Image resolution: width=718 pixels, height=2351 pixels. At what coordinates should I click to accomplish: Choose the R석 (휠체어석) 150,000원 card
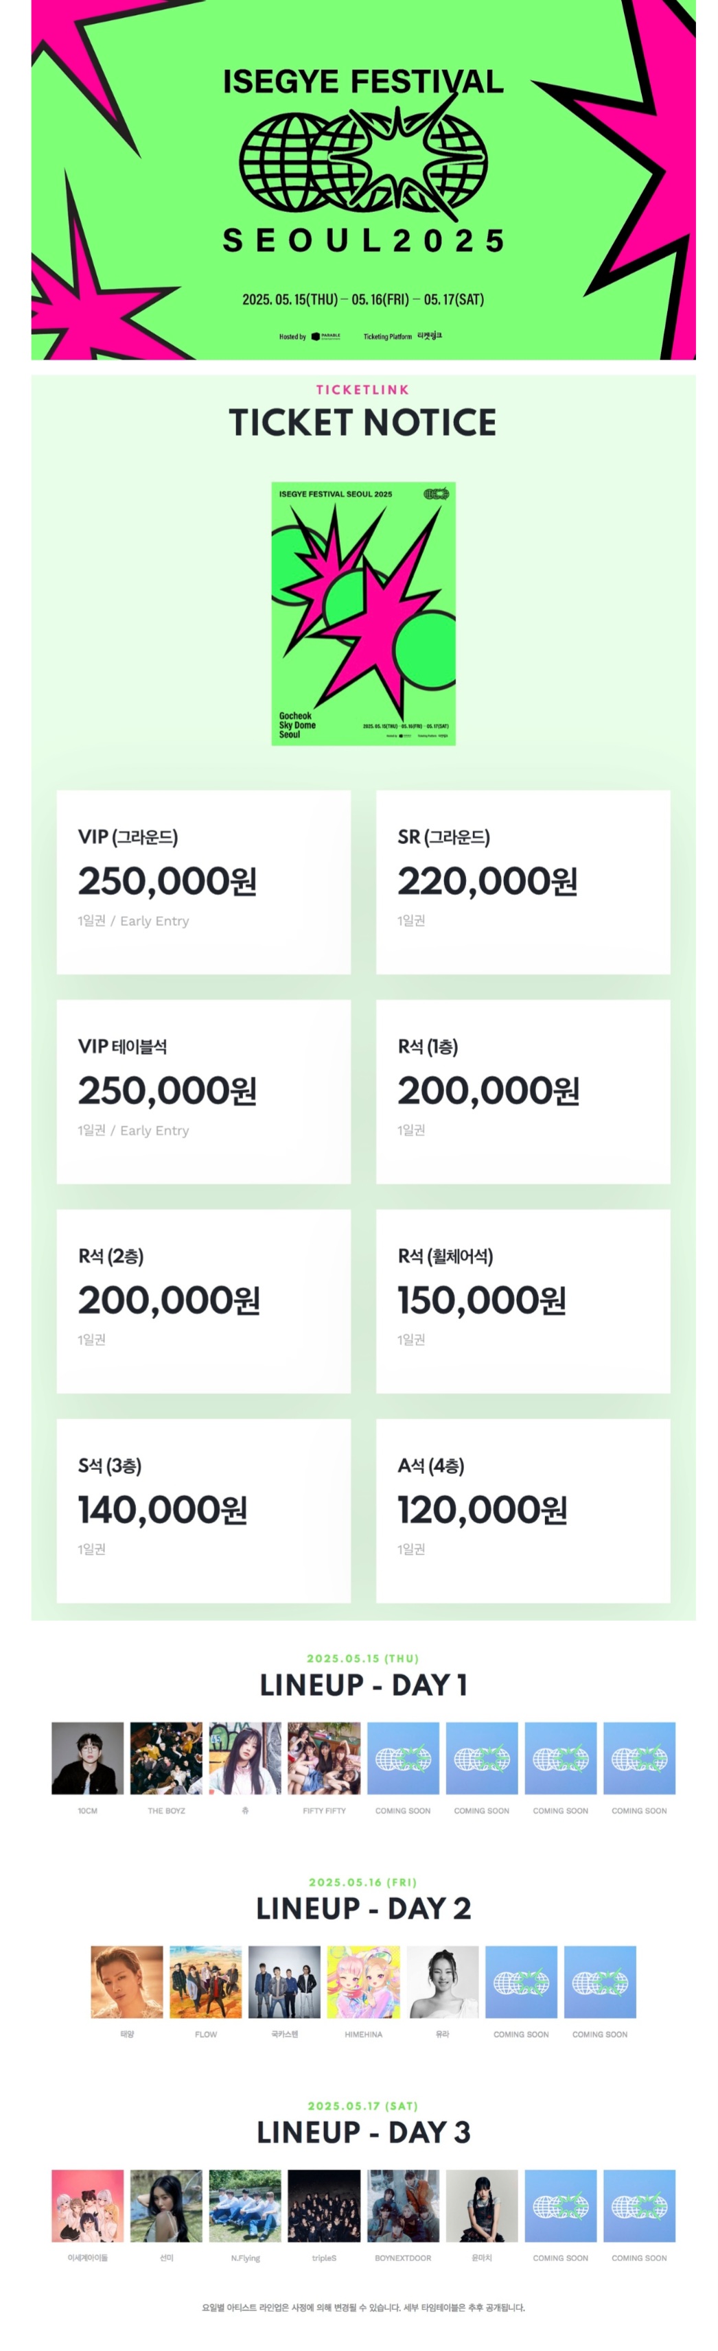[522, 1300]
